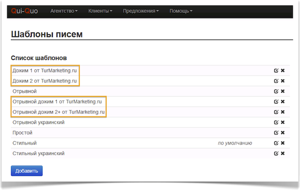Click the Добавить button
This screenshot has height=190, width=300.
tap(27, 171)
